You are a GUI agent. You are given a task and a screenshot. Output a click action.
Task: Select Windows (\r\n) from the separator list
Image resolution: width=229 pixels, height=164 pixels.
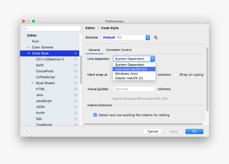(126, 74)
